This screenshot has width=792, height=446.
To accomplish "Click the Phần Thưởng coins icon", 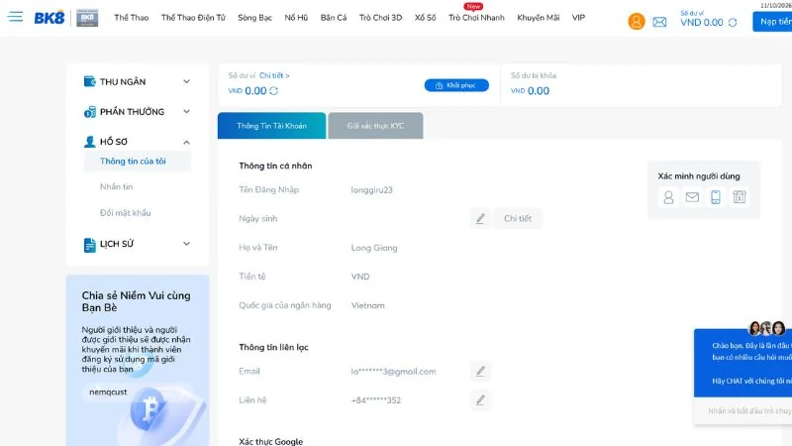I will pos(89,112).
